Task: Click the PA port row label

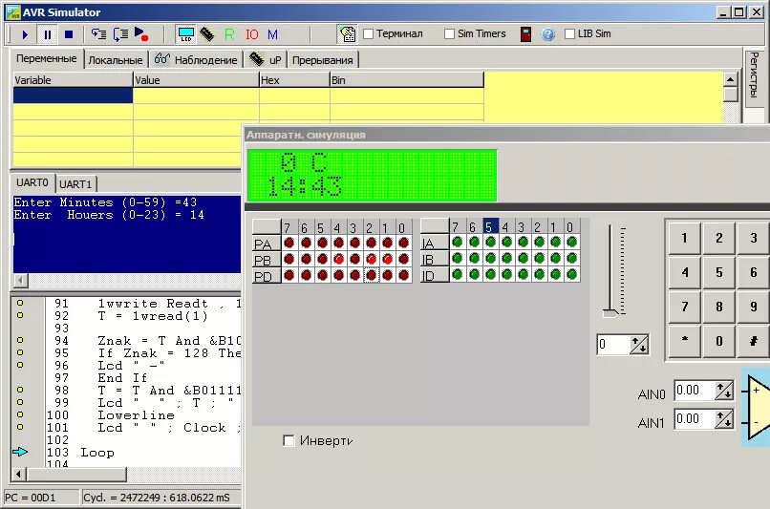Action: tap(267, 243)
